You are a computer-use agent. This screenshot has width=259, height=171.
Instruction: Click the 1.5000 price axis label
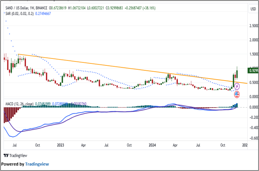point(254,54)
